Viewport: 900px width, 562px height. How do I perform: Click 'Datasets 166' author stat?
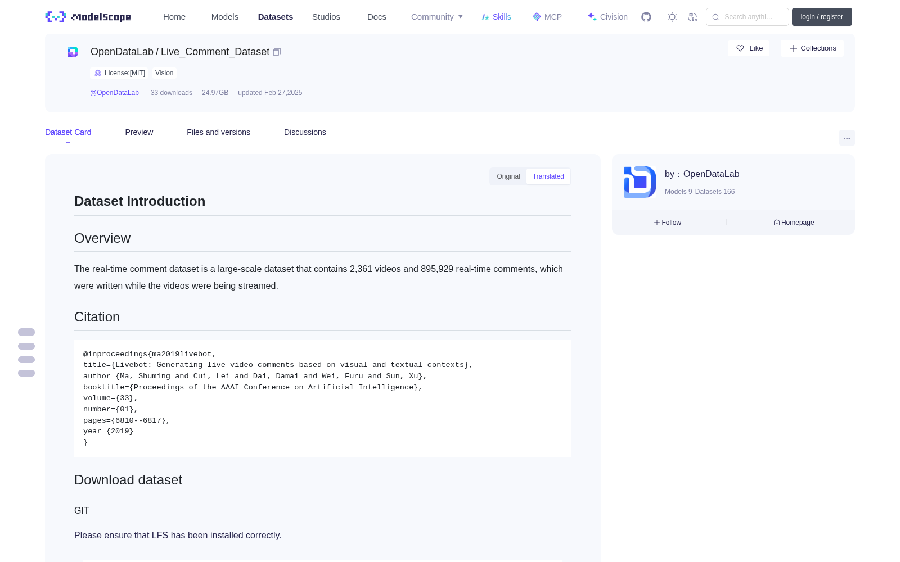pyautogui.click(x=715, y=192)
